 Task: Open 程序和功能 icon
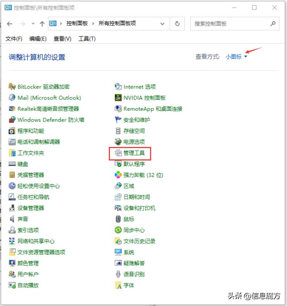coord(12,131)
